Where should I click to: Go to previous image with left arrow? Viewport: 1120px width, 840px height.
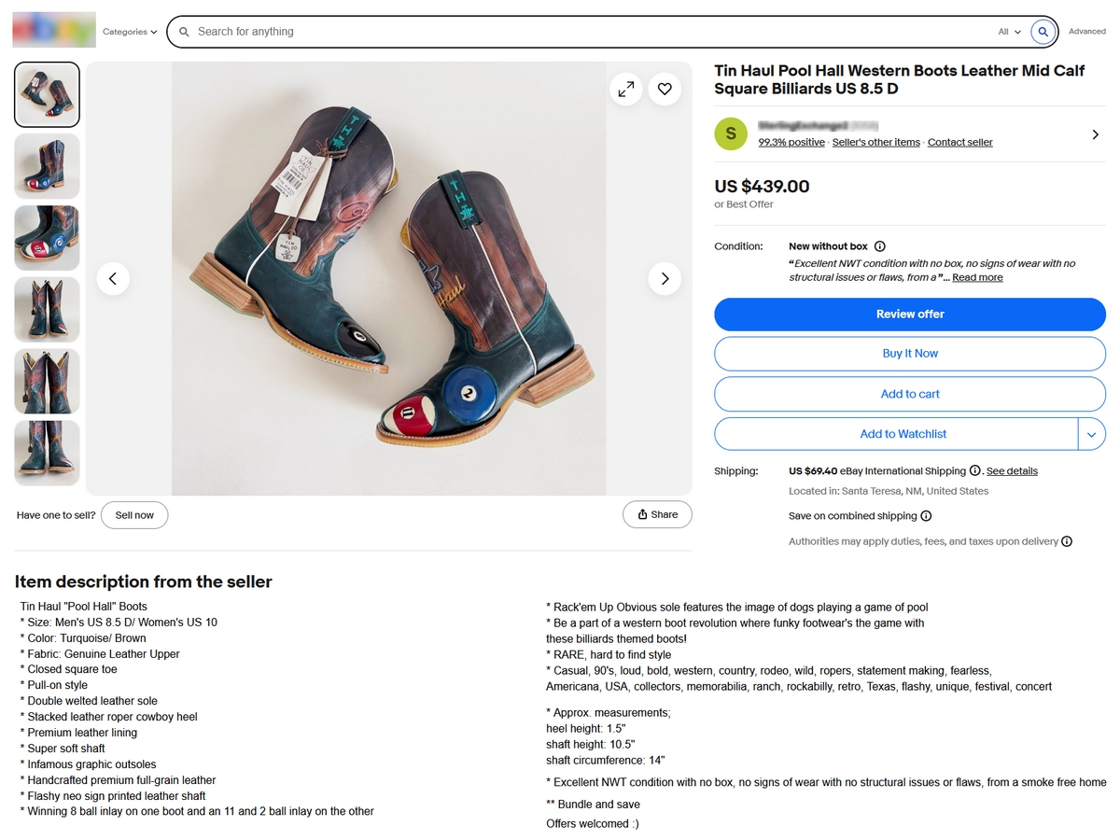113,278
